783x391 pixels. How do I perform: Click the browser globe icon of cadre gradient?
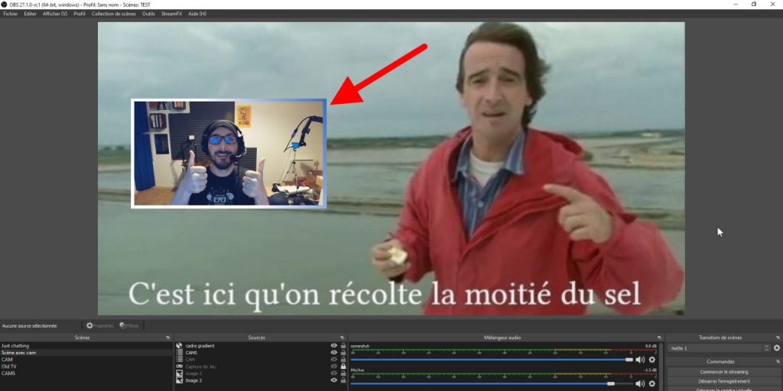click(179, 346)
